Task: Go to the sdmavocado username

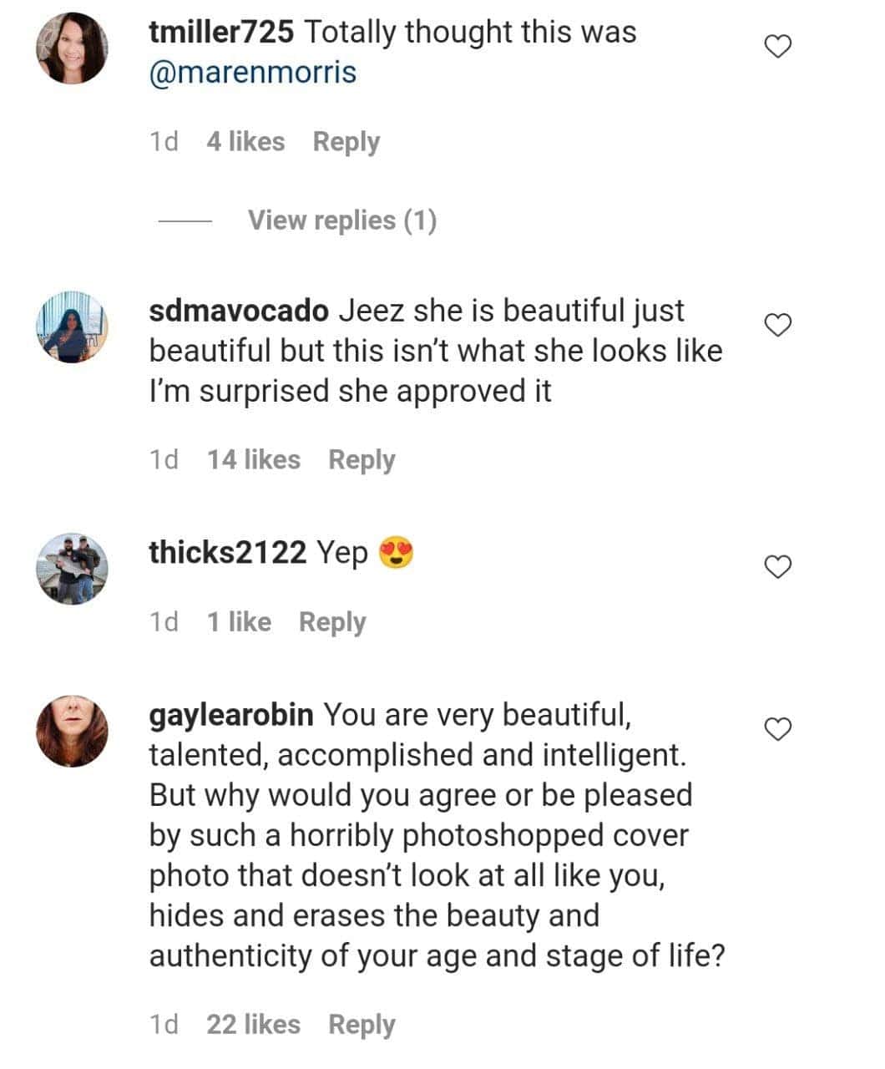Action: 239,311
